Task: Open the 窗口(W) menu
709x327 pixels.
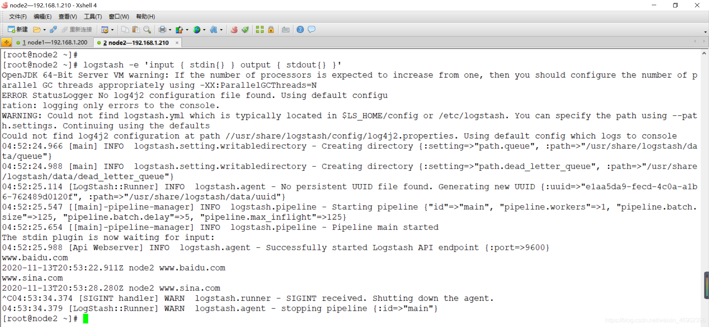Action: click(x=119, y=17)
